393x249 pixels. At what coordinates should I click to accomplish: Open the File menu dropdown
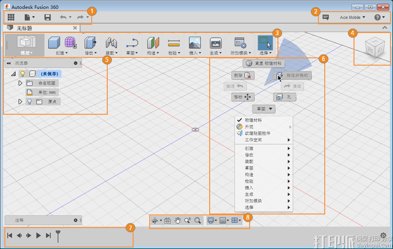click(x=29, y=17)
